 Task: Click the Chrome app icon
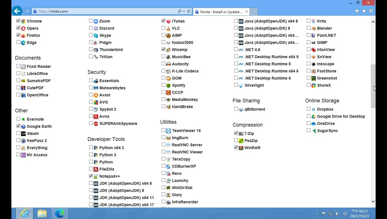pos(23,21)
